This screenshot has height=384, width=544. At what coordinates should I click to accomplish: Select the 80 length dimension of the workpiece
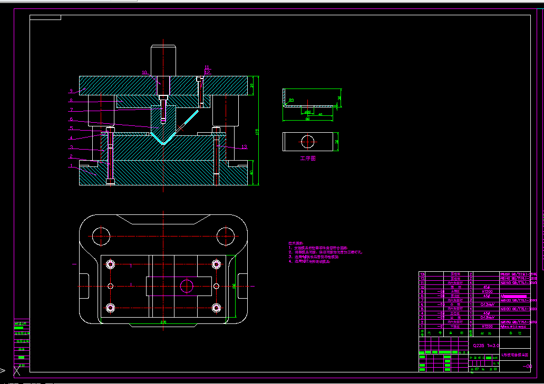[x=307, y=119]
